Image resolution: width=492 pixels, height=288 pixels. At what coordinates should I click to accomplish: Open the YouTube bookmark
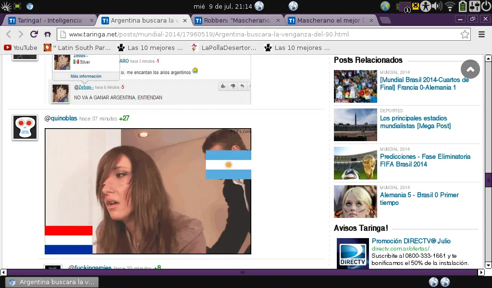[21, 48]
